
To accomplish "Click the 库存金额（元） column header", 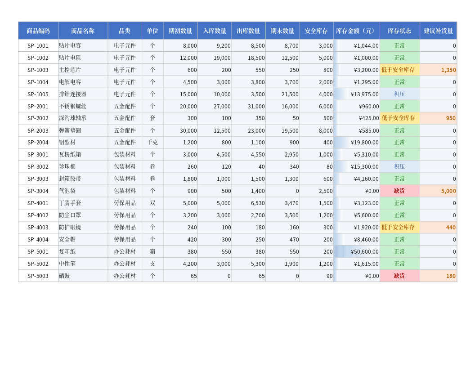I will [357, 31].
